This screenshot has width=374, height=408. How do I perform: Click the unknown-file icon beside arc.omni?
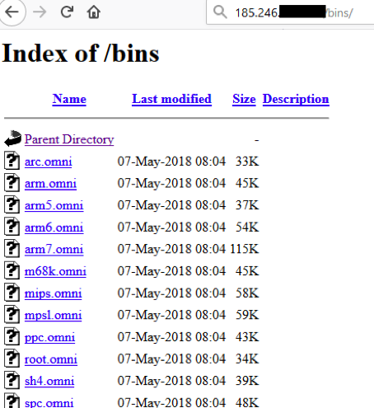[12, 161]
